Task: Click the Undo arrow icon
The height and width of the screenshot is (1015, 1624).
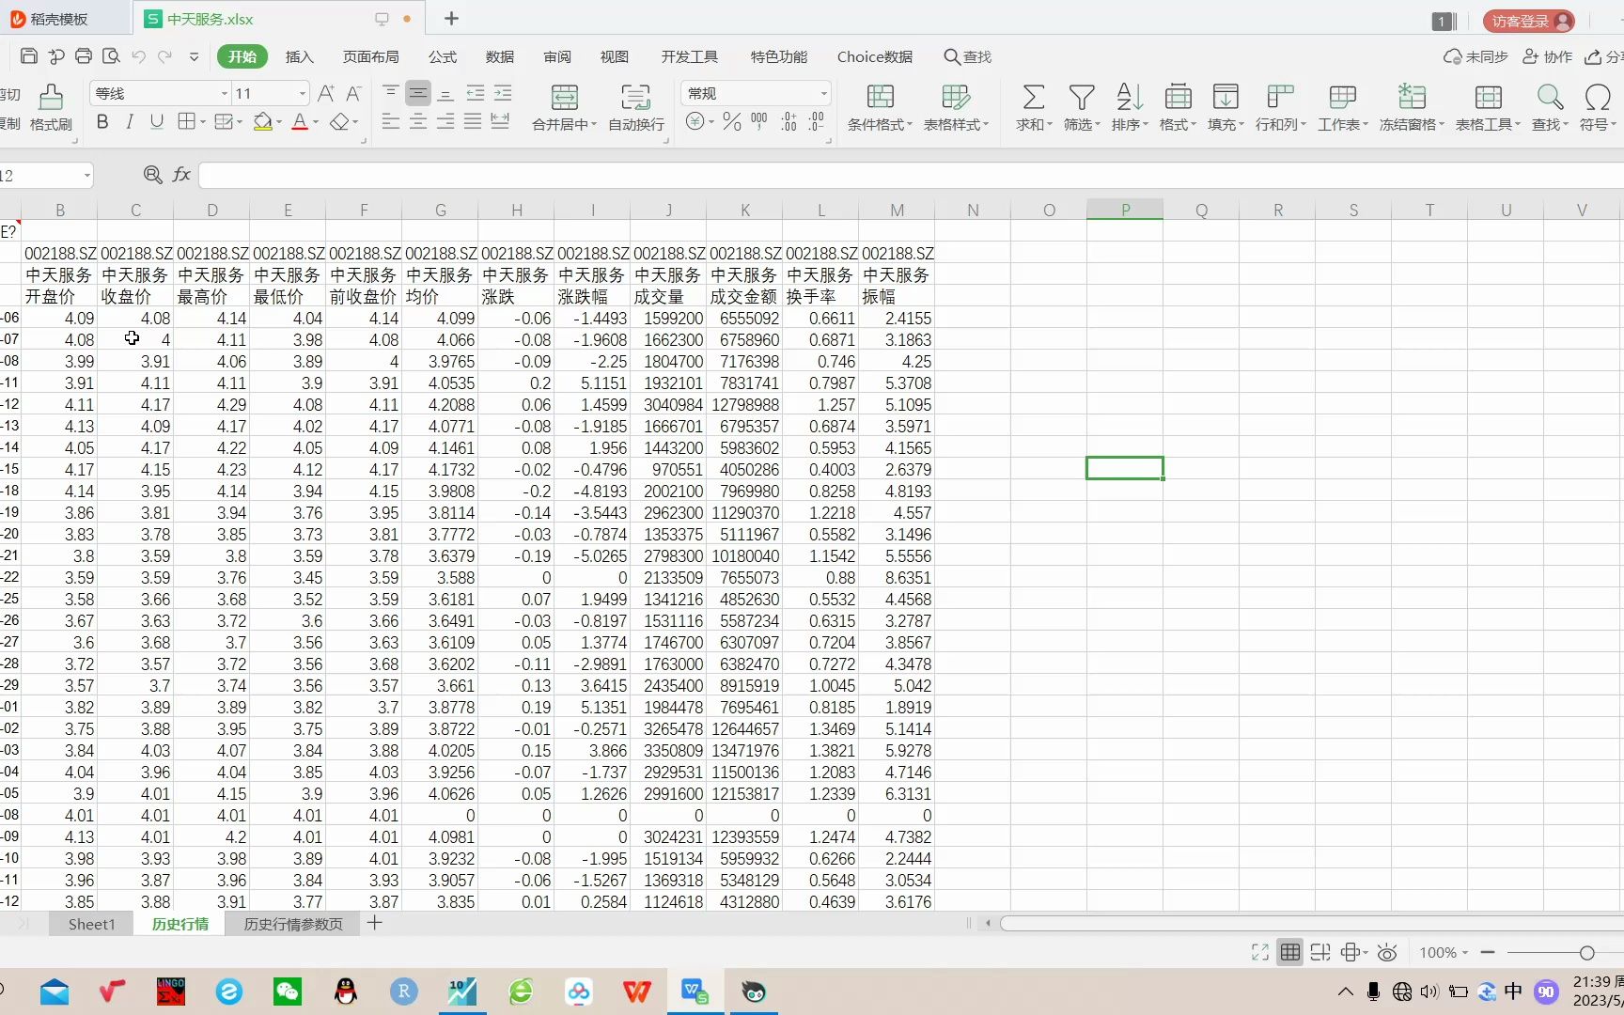Action: click(x=139, y=56)
